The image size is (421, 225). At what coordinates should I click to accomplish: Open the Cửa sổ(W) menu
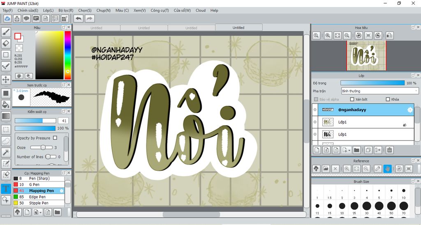click(x=182, y=10)
